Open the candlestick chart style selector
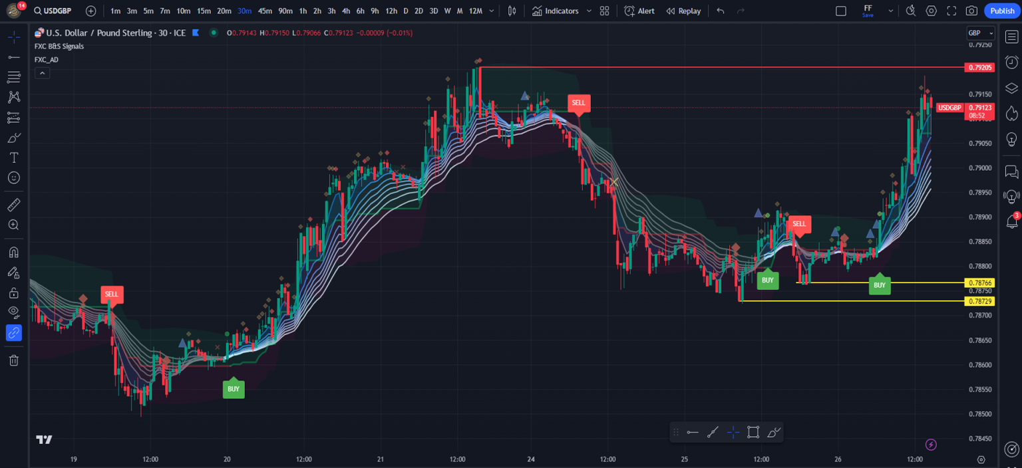 [x=512, y=11]
